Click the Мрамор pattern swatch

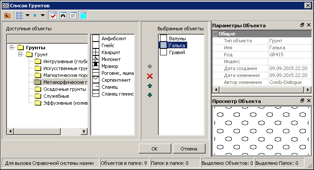pos(96,66)
